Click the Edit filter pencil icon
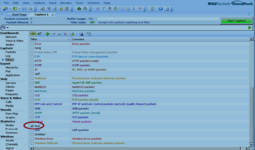 (x=53, y=34)
